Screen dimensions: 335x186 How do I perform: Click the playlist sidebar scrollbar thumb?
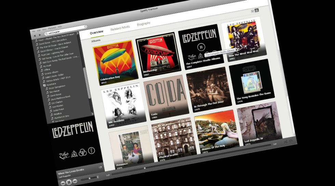point(87,82)
